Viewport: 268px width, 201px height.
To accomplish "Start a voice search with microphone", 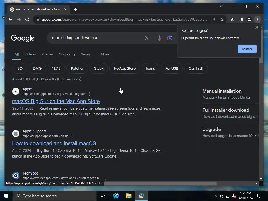I will (x=159, y=38).
